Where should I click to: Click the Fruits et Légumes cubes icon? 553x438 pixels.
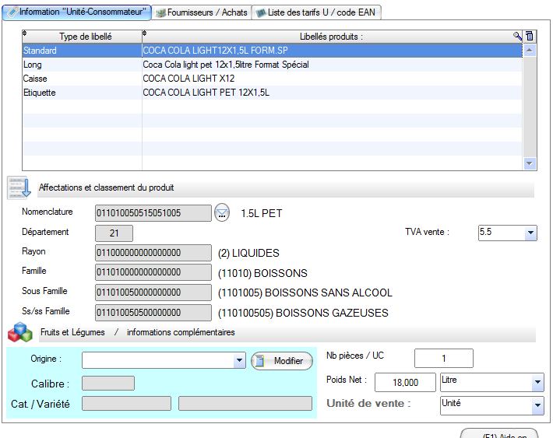pos(19,333)
